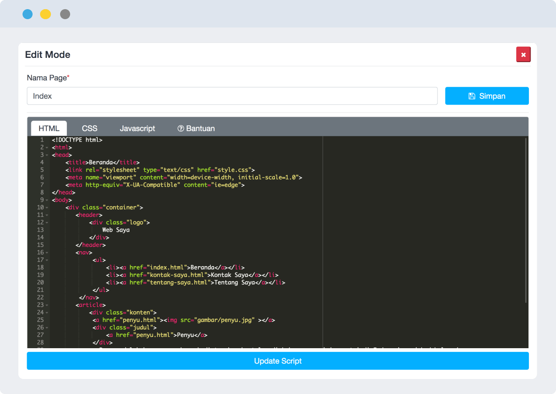Image resolution: width=556 pixels, height=394 pixels.
Task: Fold the logo div on line 12
Action: (x=47, y=222)
